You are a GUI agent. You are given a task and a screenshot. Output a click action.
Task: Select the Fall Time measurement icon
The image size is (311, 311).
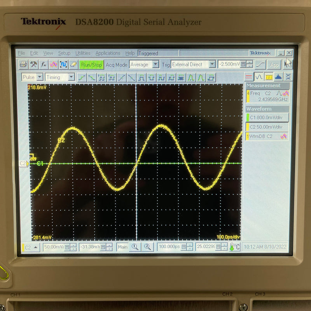(x=91, y=77)
